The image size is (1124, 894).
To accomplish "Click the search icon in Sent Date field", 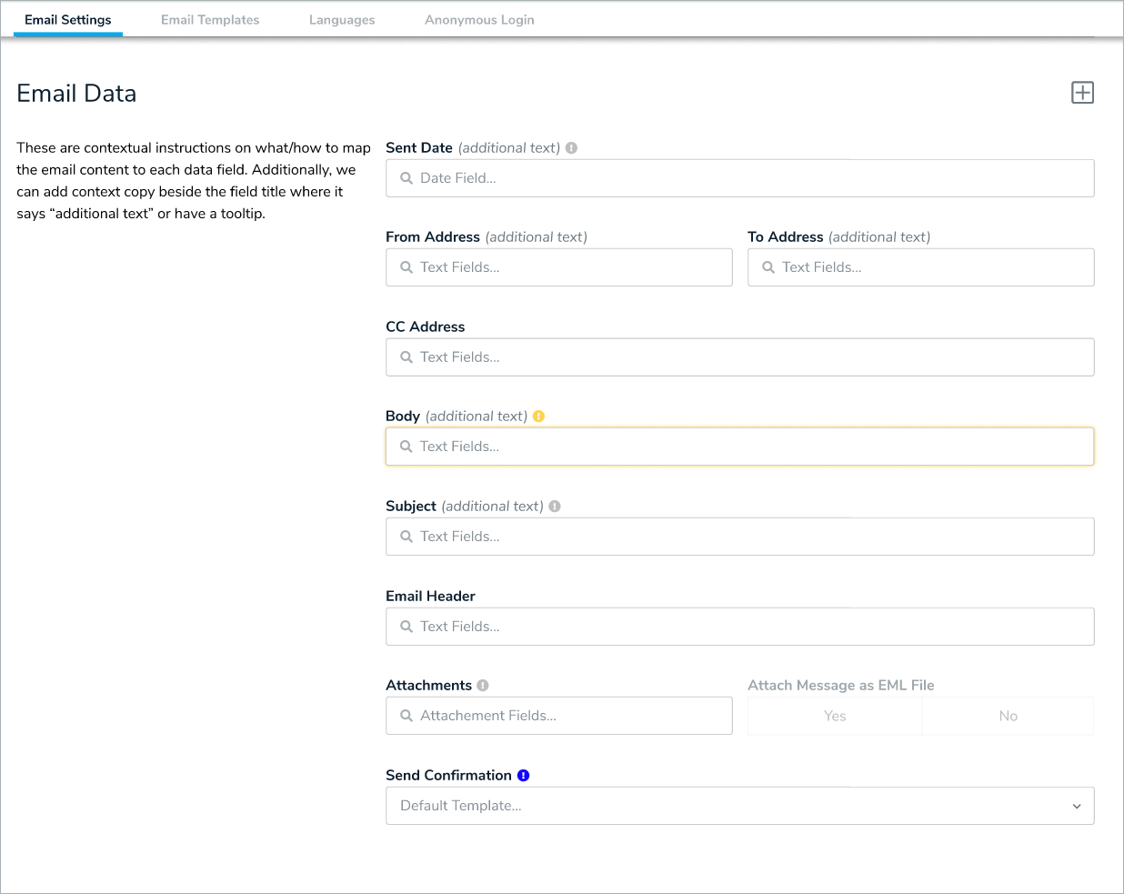I will (406, 178).
